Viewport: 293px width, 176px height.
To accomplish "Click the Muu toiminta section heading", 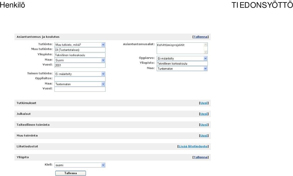I will 27,135.
